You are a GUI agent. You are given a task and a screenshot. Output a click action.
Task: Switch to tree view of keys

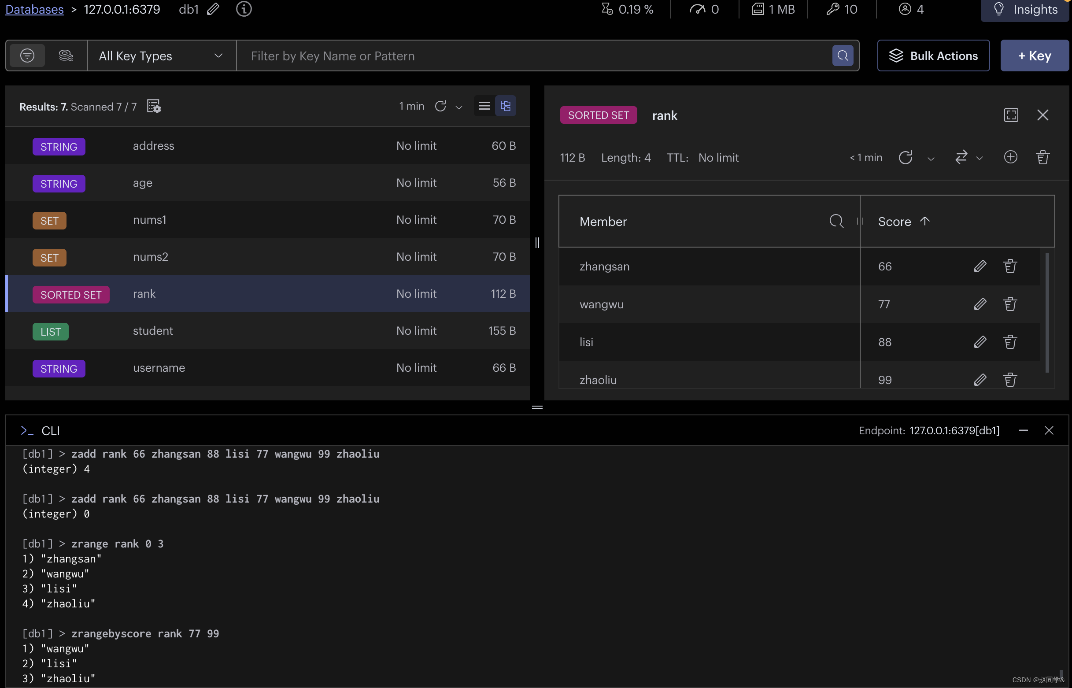pyautogui.click(x=506, y=106)
